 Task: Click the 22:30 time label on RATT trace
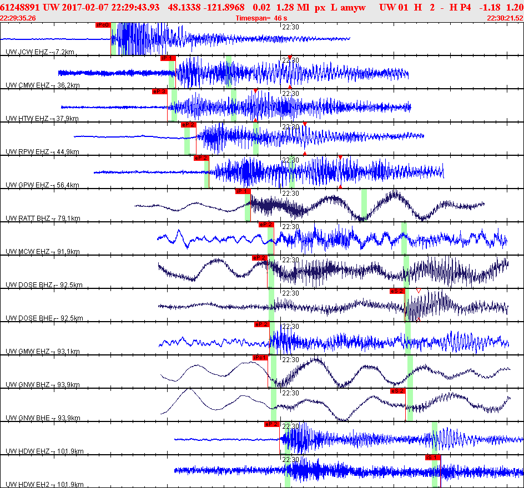290,194
